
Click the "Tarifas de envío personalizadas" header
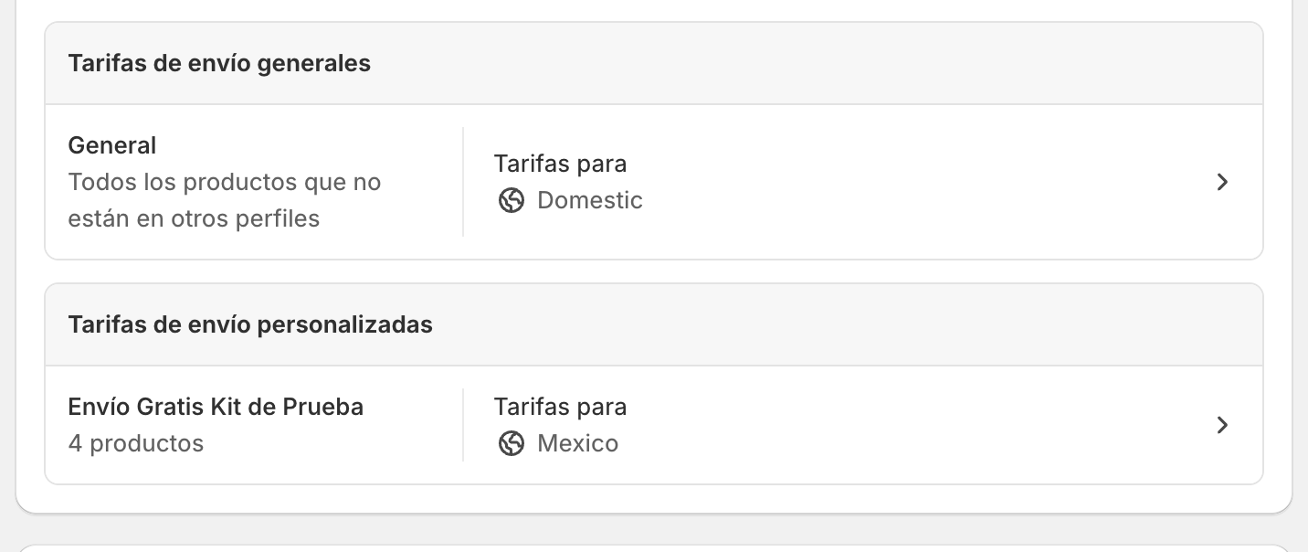pyautogui.click(x=250, y=324)
